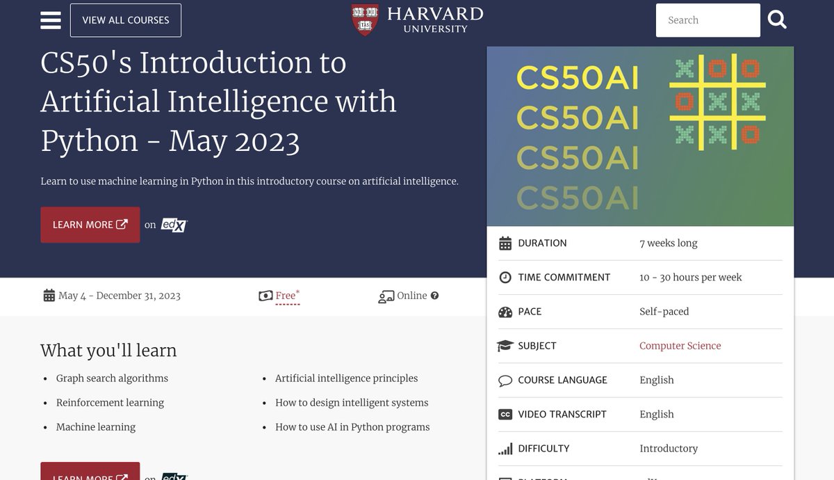The width and height of the screenshot is (834, 480).
Task: Focus the Search input field
Action: tap(708, 20)
